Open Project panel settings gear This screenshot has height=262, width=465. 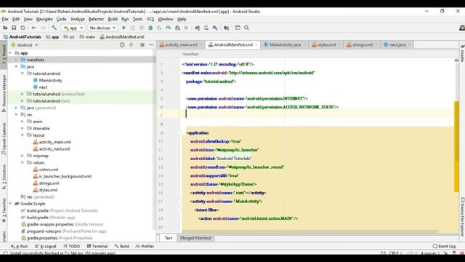[142, 45]
